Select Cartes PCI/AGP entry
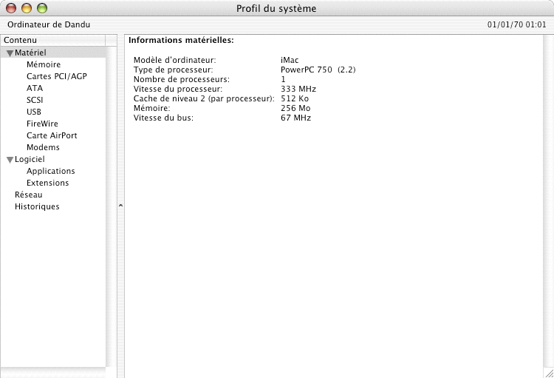 point(57,76)
